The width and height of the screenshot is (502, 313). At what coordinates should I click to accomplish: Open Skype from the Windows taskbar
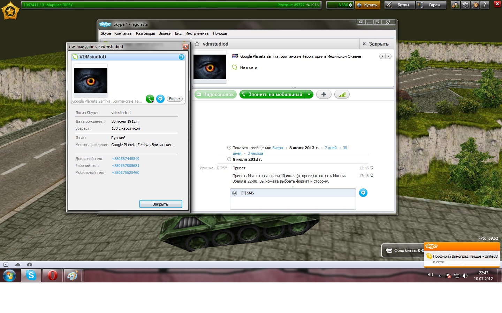tap(31, 275)
